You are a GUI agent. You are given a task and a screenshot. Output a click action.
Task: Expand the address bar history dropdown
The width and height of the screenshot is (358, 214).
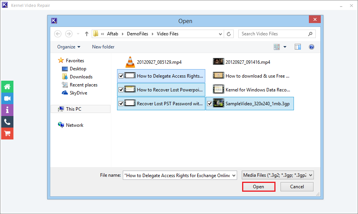coord(220,34)
